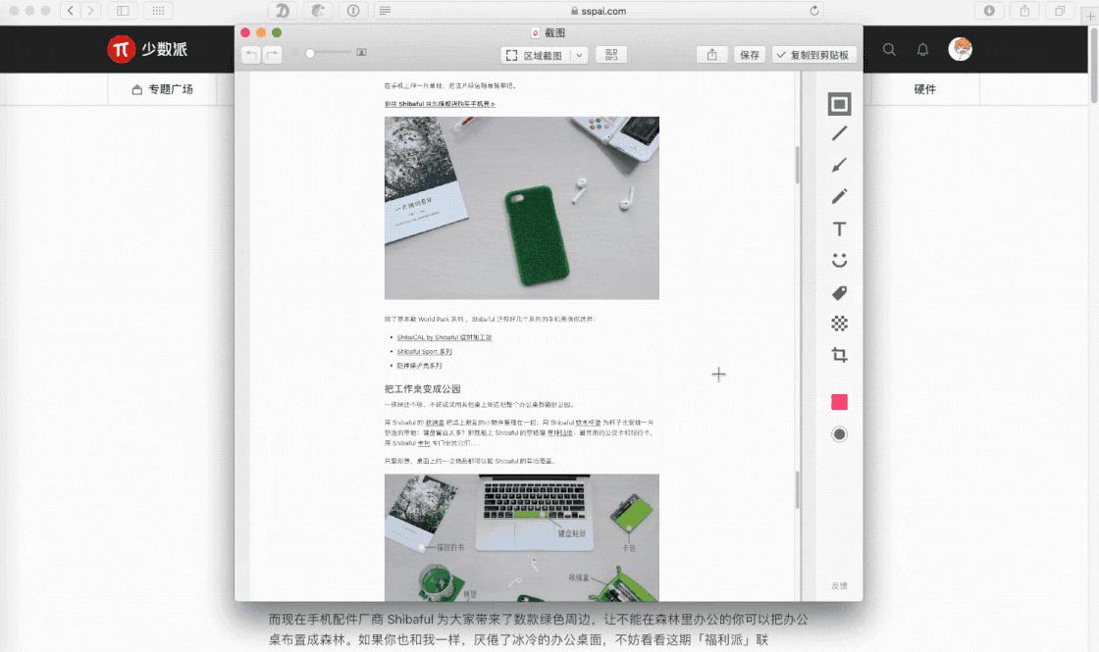Undo the last annotation in 截图 window
The width and height of the screenshot is (1099, 652).
(x=251, y=55)
